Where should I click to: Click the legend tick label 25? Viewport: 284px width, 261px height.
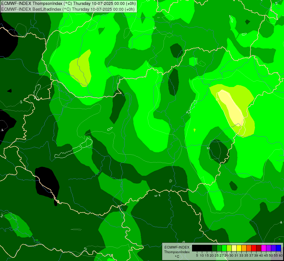[x=217, y=255]
